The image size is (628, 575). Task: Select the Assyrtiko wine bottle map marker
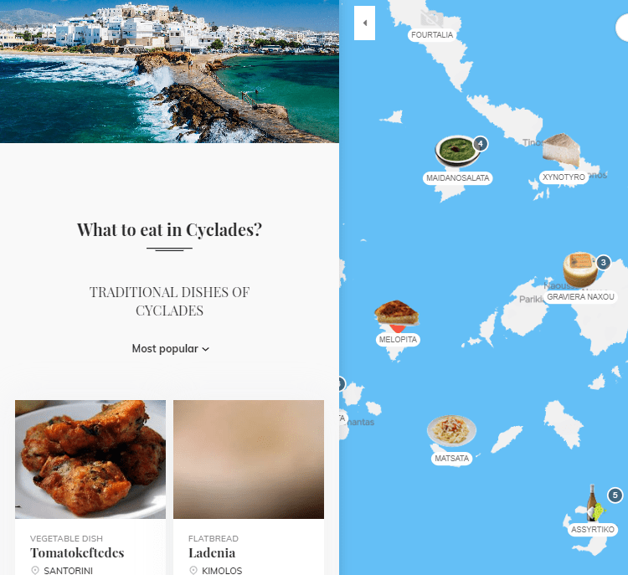click(595, 503)
